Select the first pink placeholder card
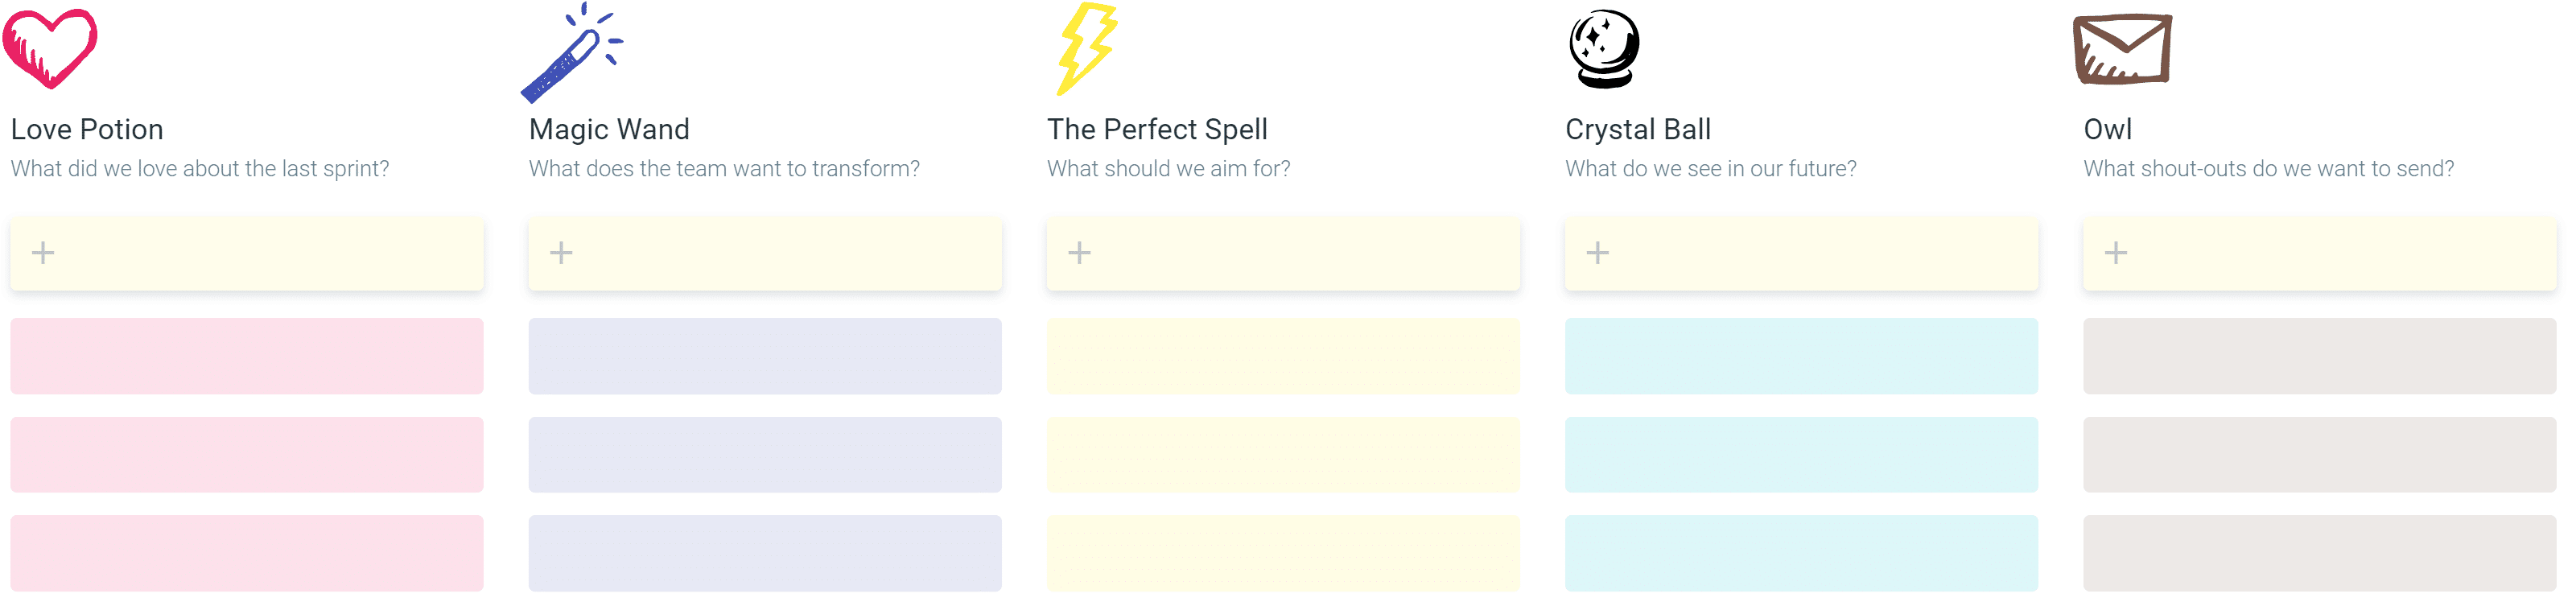Viewport: 2576px width, 602px height. (x=247, y=356)
